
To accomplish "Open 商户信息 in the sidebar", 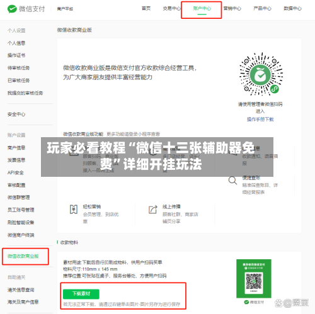I will [x=16, y=148].
